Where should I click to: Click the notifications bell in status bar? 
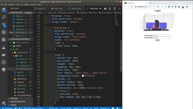pos(118,108)
